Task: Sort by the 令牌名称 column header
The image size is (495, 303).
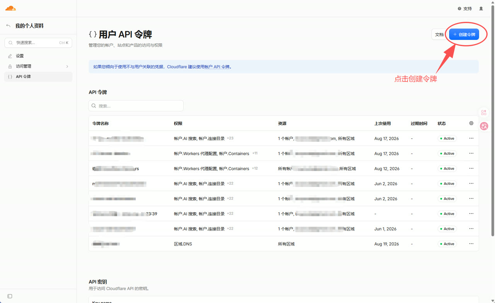Action: [x=101, y=124]
